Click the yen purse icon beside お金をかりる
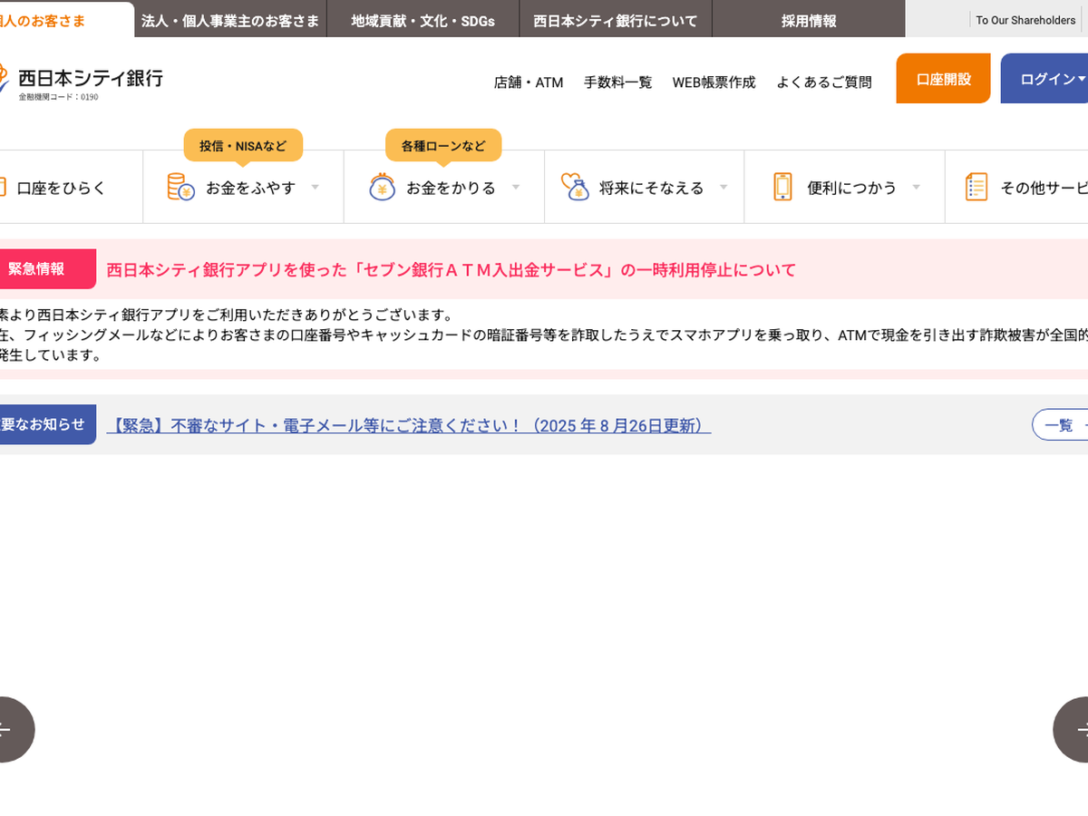This screenshot has width=1088, height=816. (x=382, y=187)
